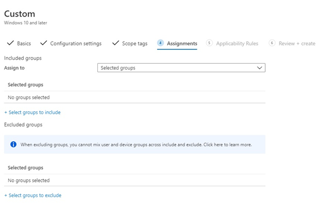The height and width of the screenshot is (206, 327).
Task: Click the Basics checkmark icon
Action: 10,43
